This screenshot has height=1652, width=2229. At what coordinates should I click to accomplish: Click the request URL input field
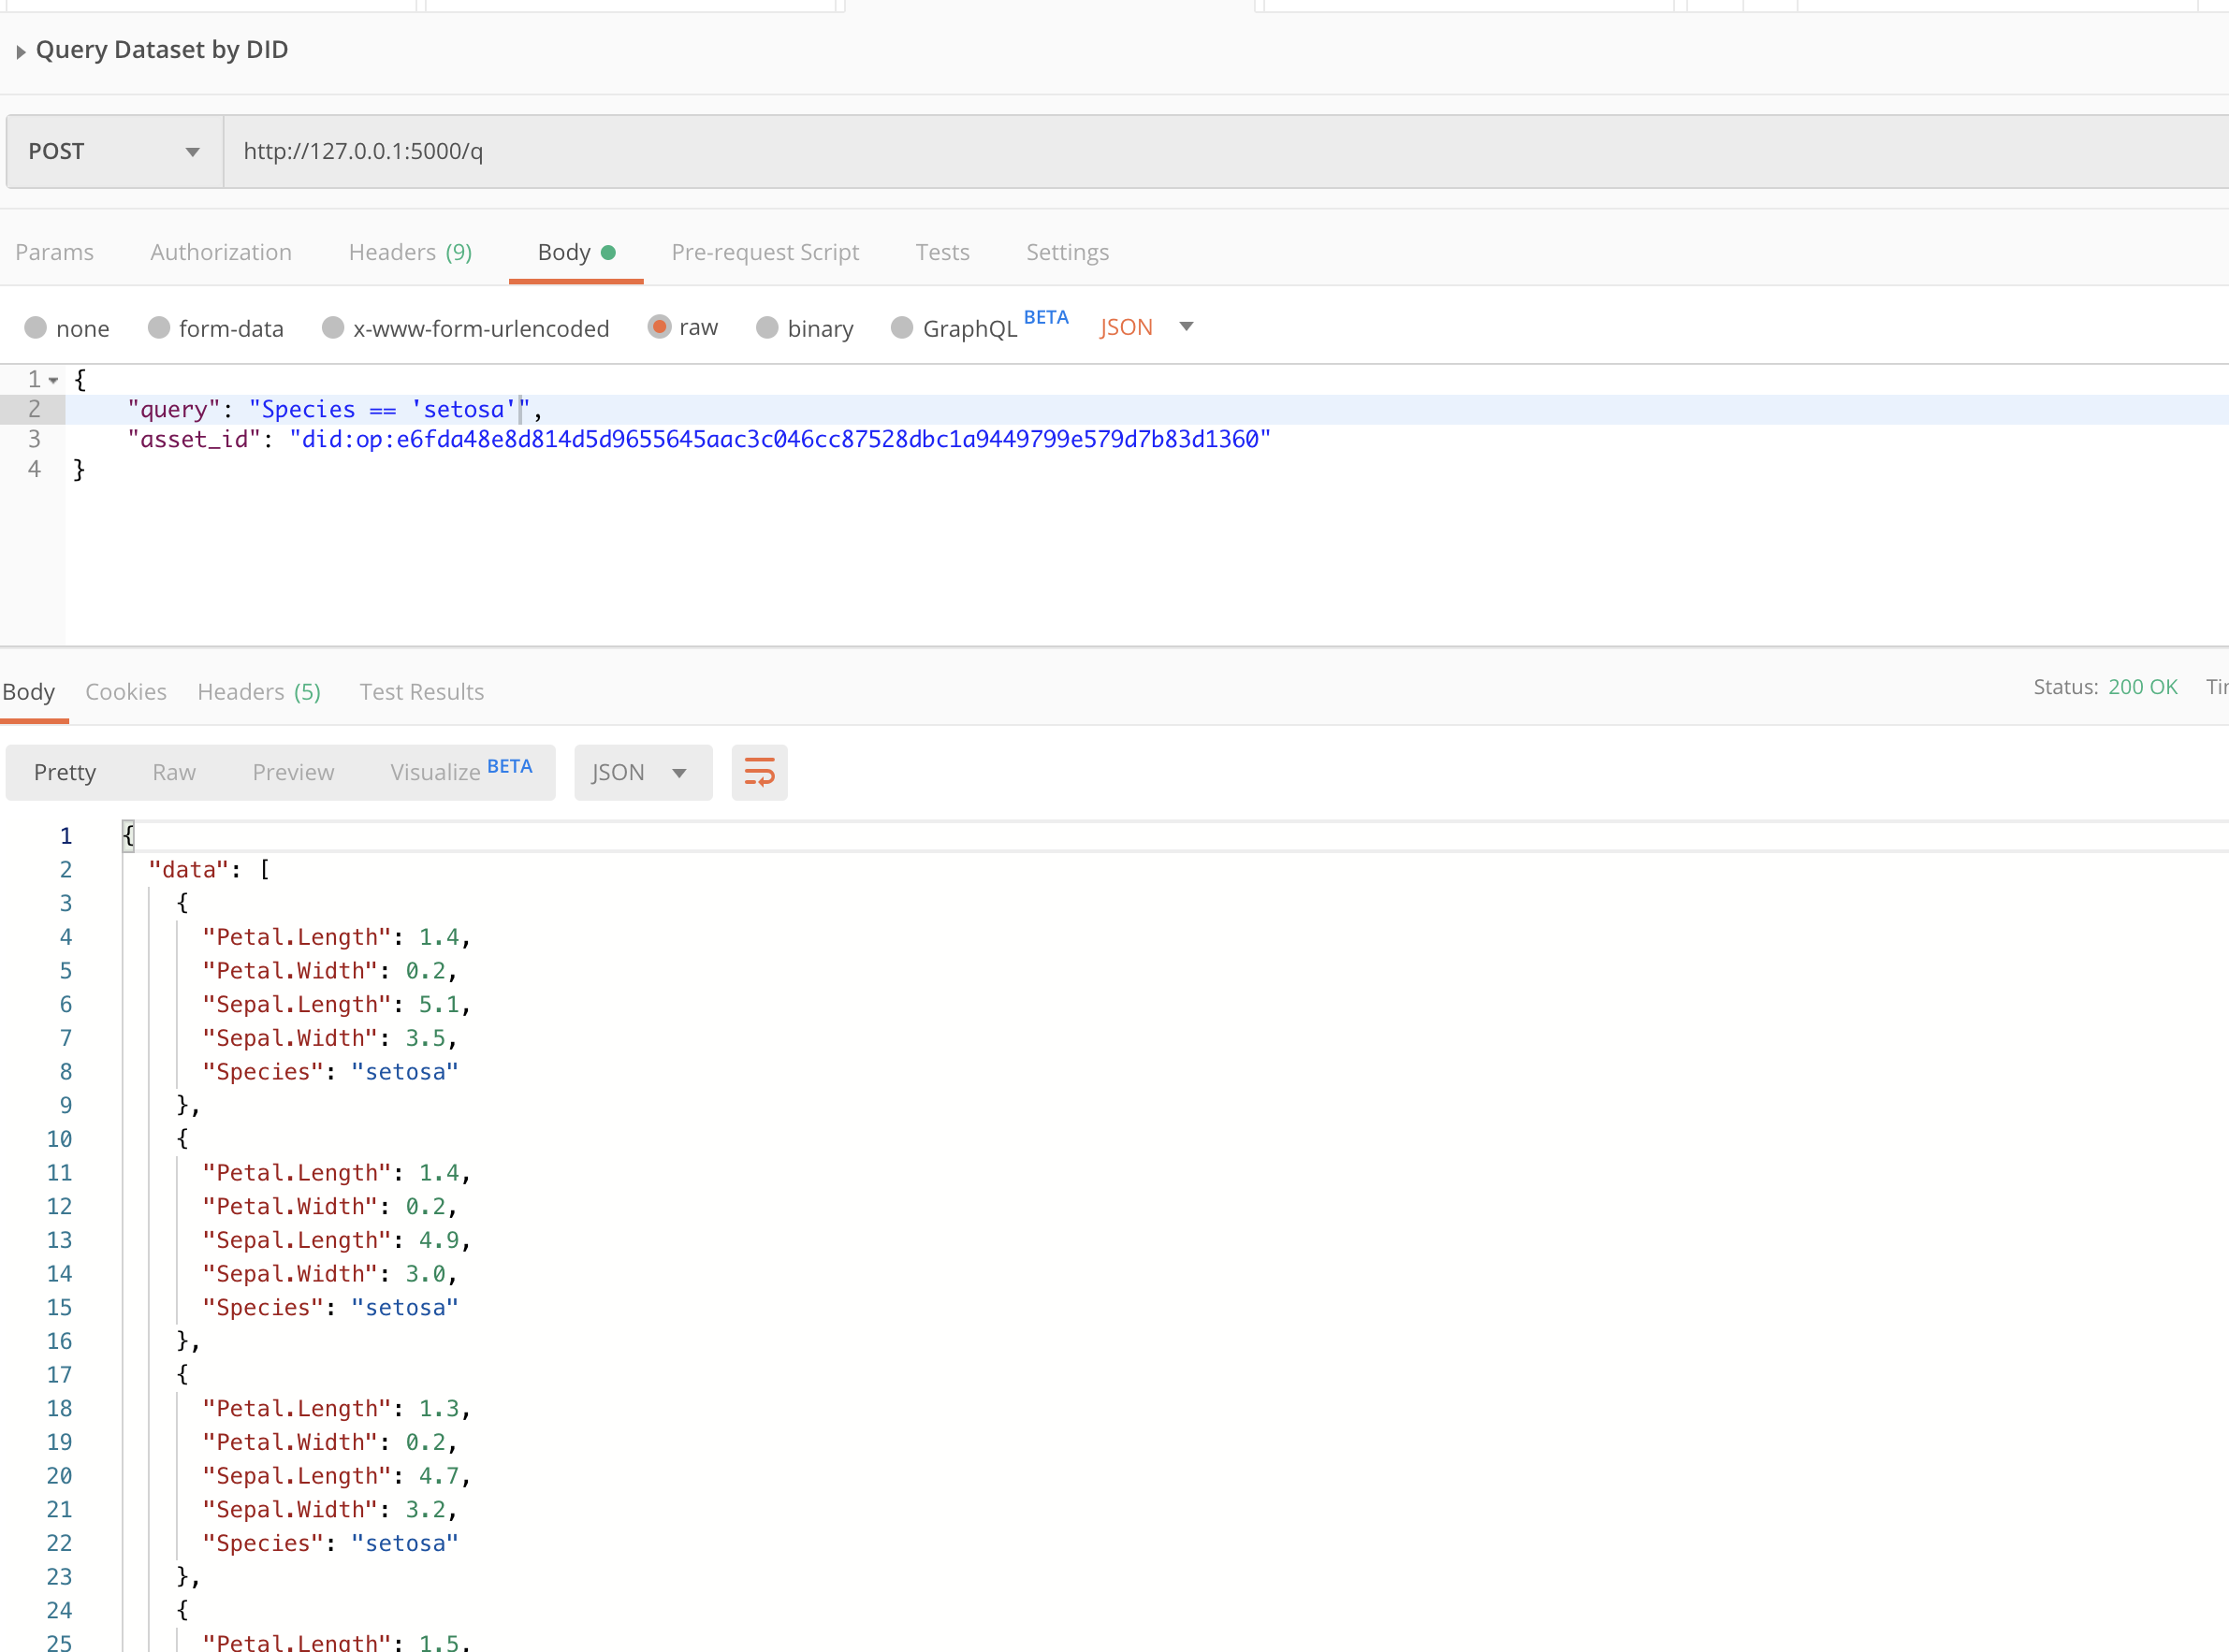point(1201,151)
